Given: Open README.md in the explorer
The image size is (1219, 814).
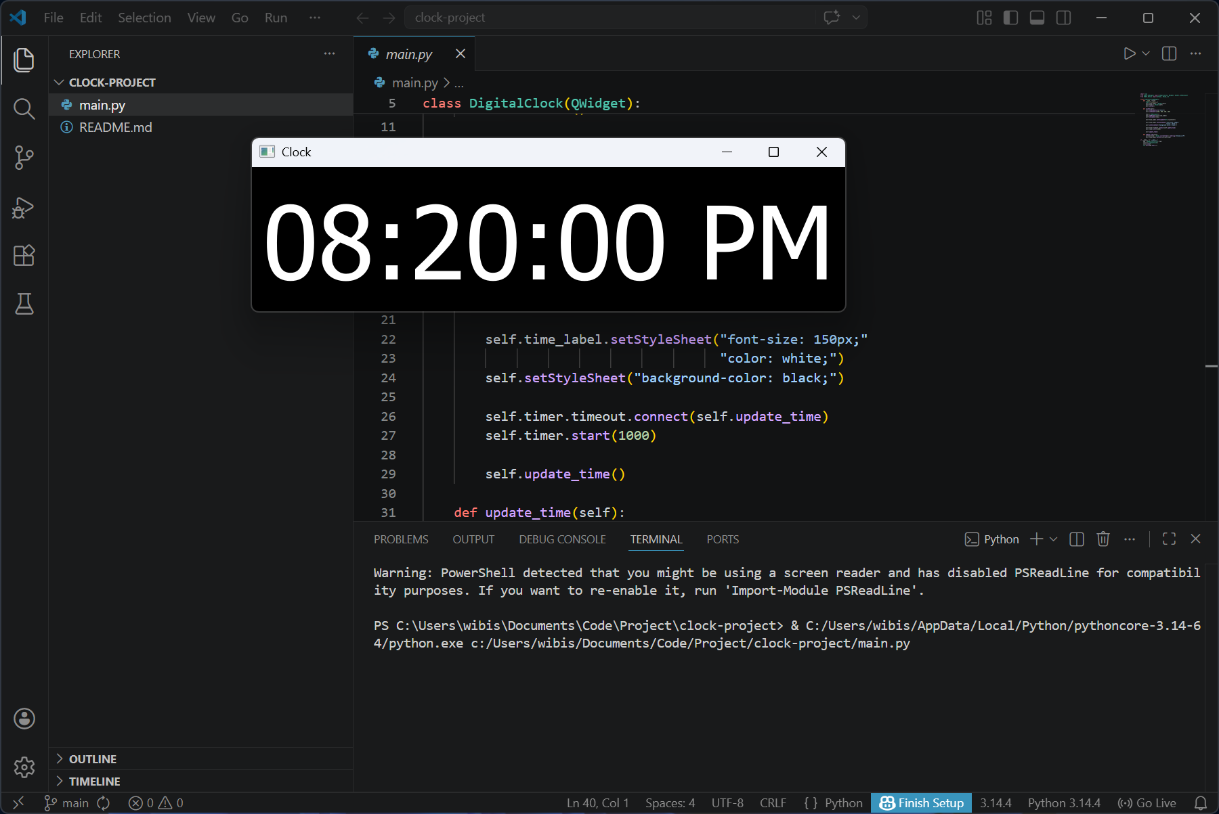Looking at the screenshot, I should point(115,127).
